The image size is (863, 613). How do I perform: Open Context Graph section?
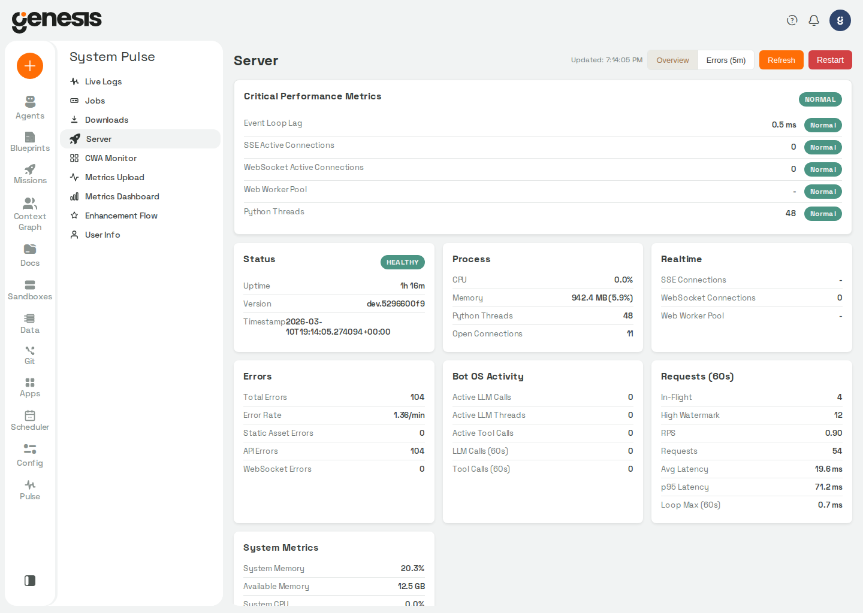coord(30,214)
